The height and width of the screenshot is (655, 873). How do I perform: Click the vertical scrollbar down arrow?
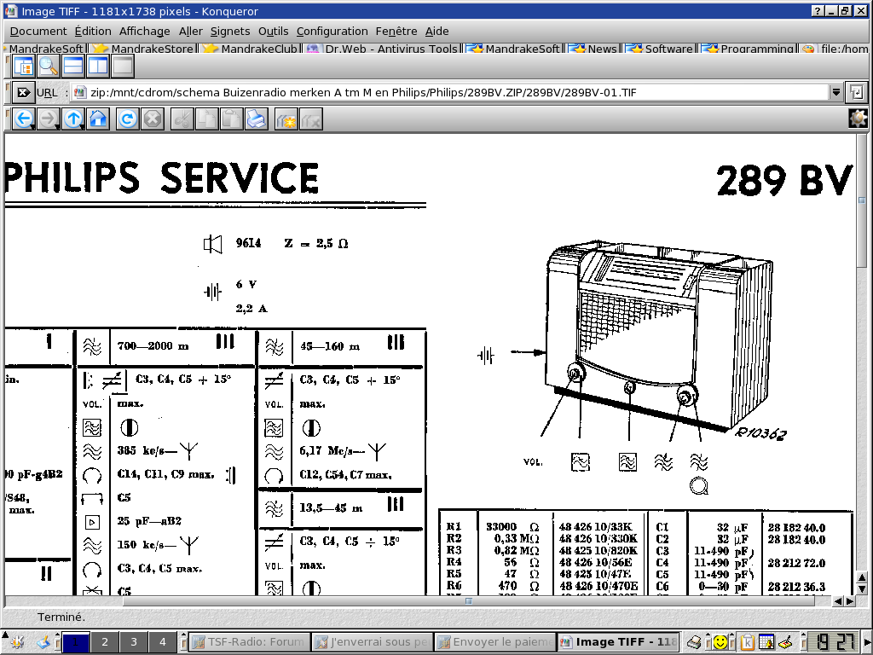(x=861, y=588)
